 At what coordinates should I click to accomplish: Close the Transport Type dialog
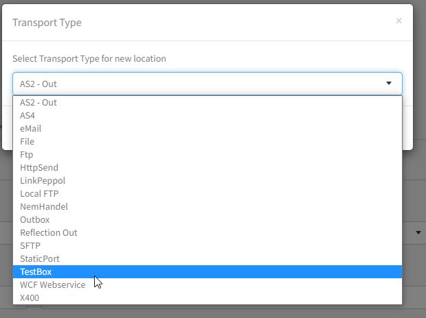click(399, 21)
